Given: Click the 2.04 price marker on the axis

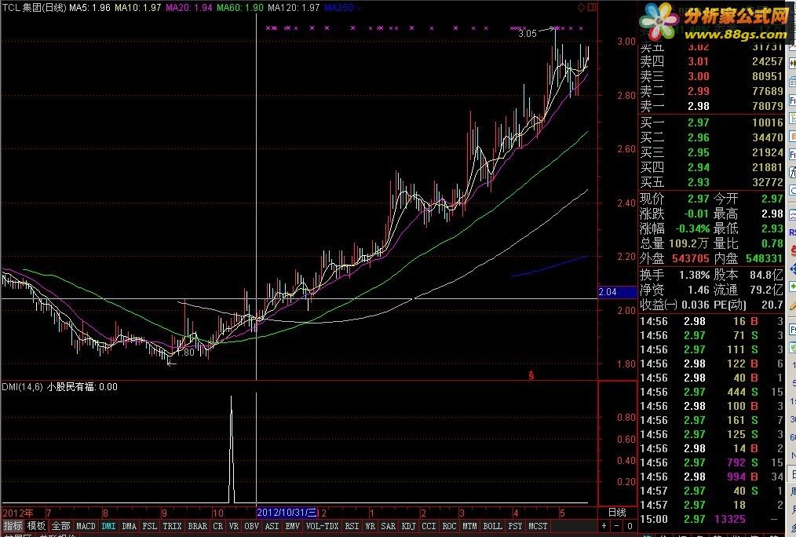Looking at the screenshot, I should [618, 292].
